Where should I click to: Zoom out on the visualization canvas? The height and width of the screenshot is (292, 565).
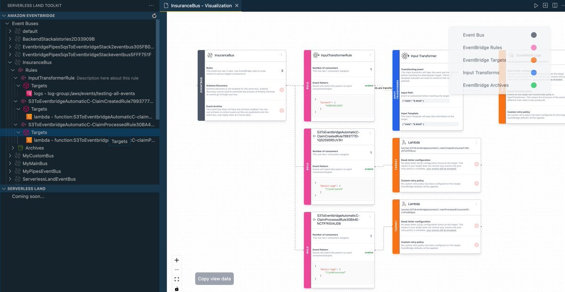(x=177, y=269)
